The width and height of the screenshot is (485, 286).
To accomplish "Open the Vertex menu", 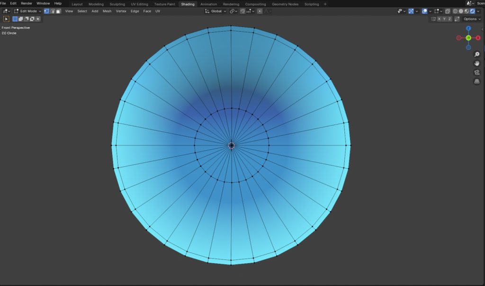I will coord(121,11).
